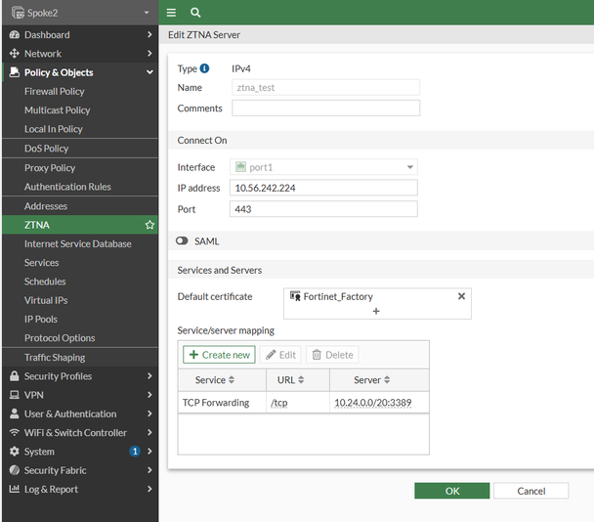594x522 pixels.
Task: Click the star favorite icon beside ZTNA
Action: [149, 225]
